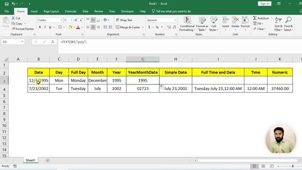Click the Save icon in title bar
This screenshot has width=302, height=170.
click(x=7, y=4)
